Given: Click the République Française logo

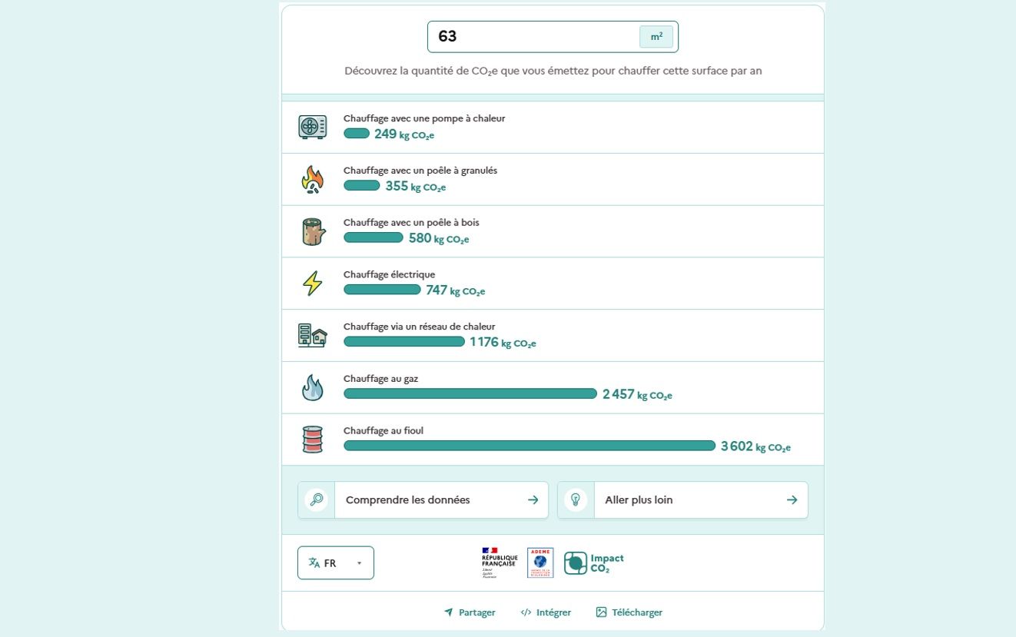Looking at the screenshot, I should click(x=500, y=563).
